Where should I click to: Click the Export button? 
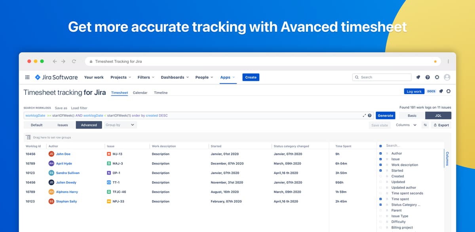pos(441,125)
